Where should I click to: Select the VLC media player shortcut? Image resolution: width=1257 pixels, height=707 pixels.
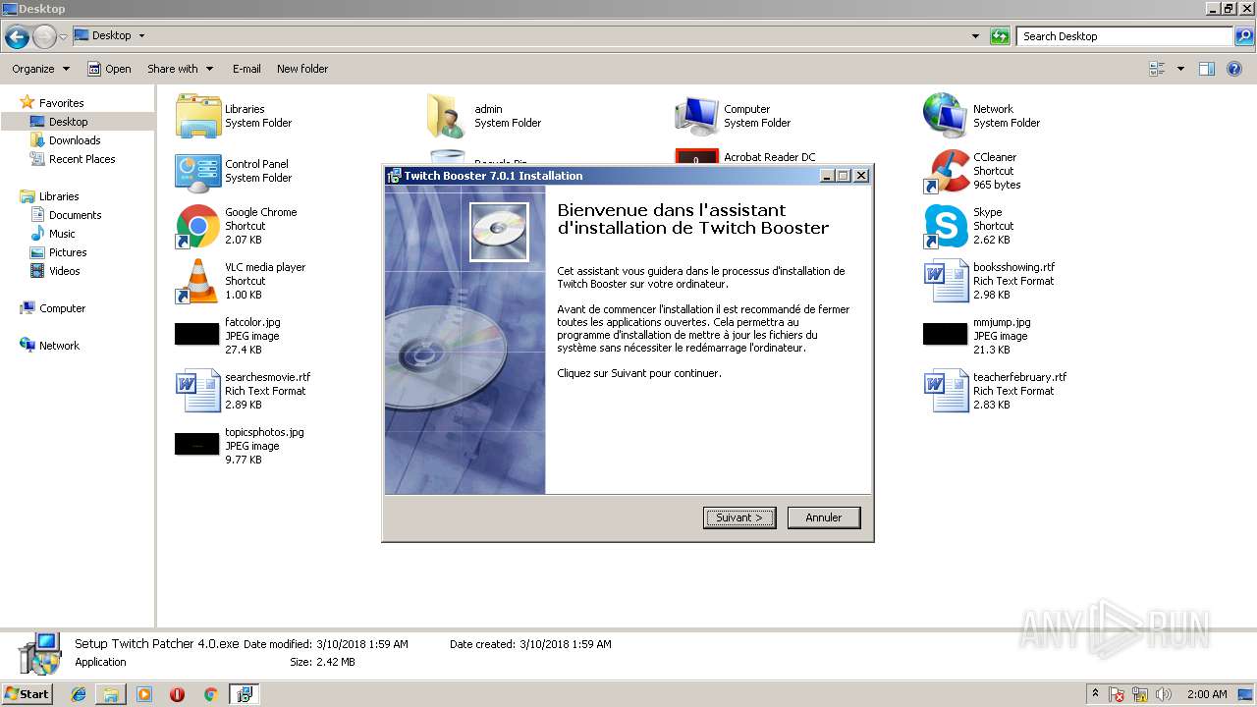coord(198,281)
